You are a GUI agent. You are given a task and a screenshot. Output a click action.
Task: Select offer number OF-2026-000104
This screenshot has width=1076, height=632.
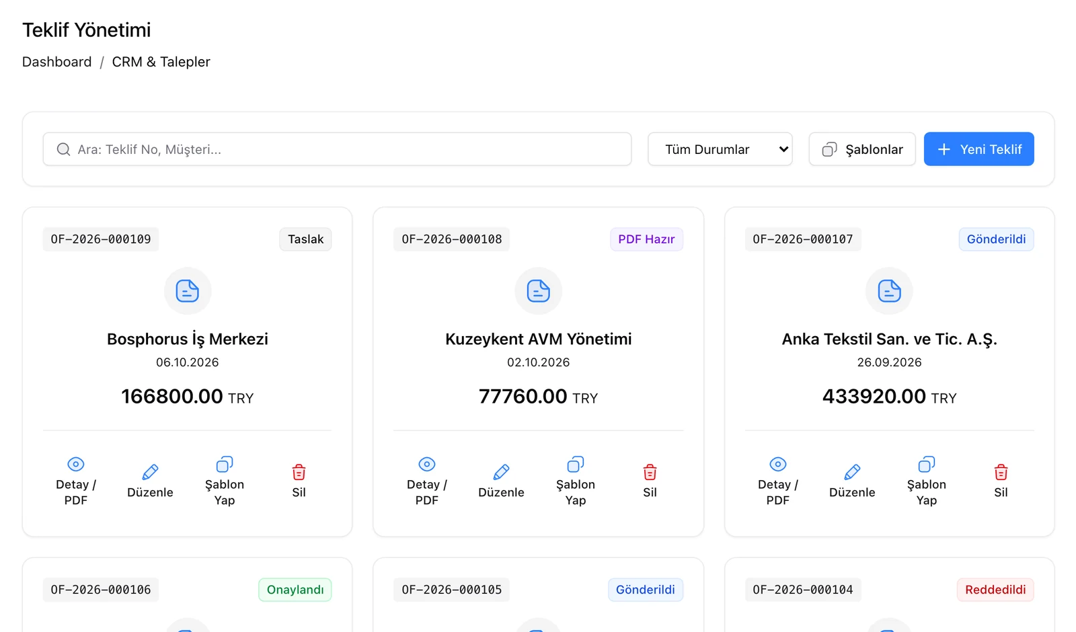click(803, 590)
